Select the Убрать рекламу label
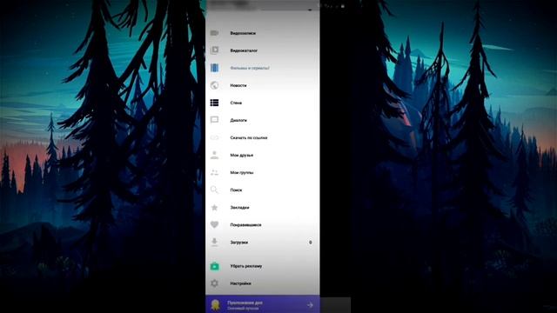Image resolution: width=557 pixels, height=313 pixels. [245, 266]
